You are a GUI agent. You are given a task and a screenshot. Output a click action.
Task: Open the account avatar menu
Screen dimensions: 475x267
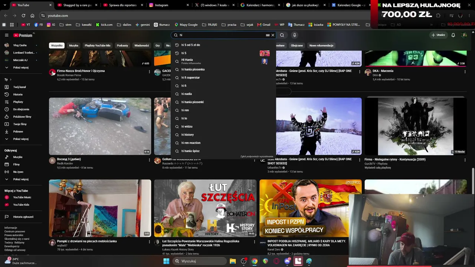(464, 35)
